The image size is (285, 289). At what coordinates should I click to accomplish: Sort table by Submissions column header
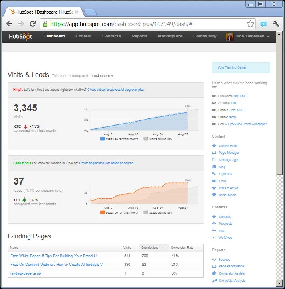tap(150, 248)
